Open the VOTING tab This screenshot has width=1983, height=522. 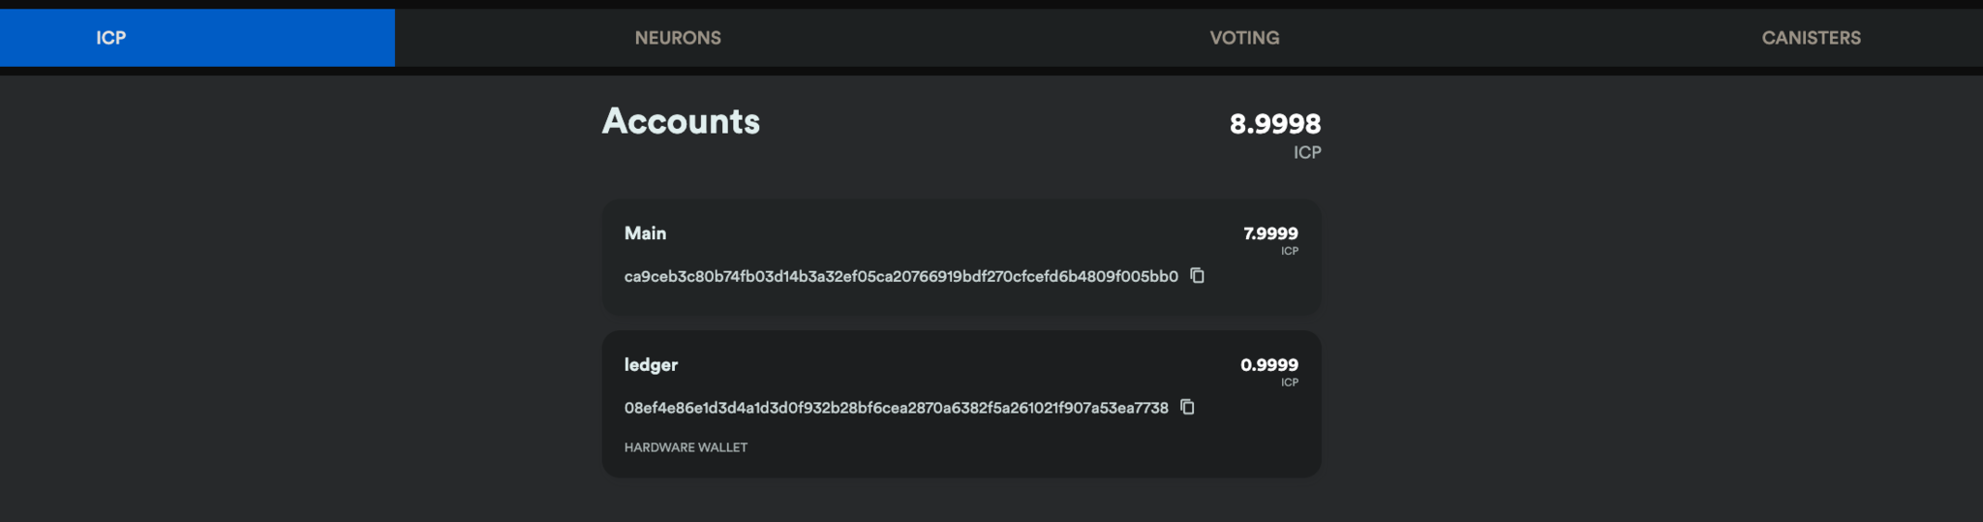click(x=1244, y=38)
